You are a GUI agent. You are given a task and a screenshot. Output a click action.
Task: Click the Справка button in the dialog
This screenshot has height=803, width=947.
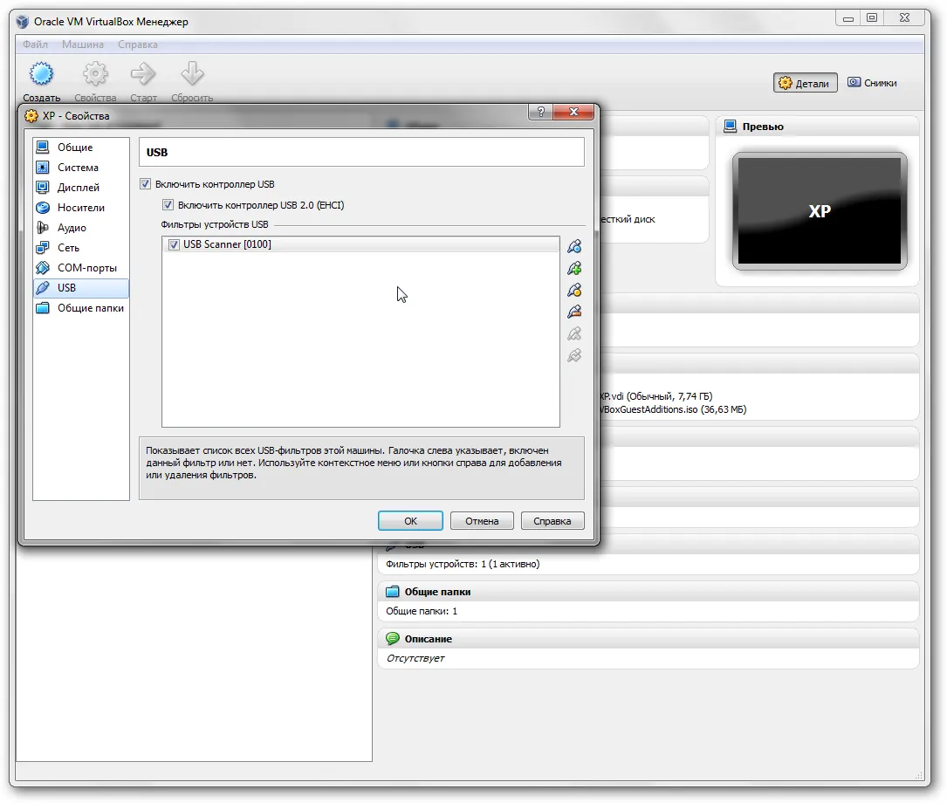pyautogui.click(x=552, y=521)
